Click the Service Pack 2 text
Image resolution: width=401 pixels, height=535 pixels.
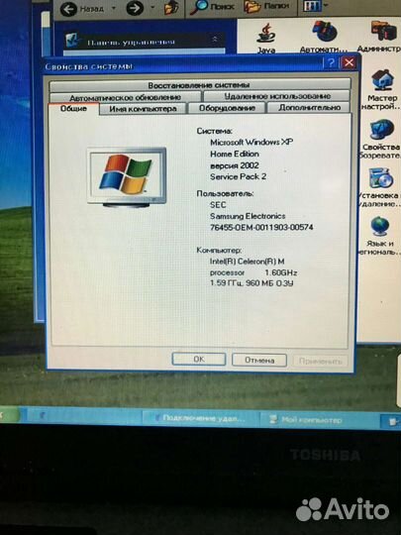click(x=238, y=176)
